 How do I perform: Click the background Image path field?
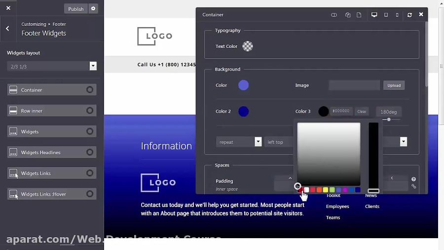pyautogui.click(x=354, y=85)
